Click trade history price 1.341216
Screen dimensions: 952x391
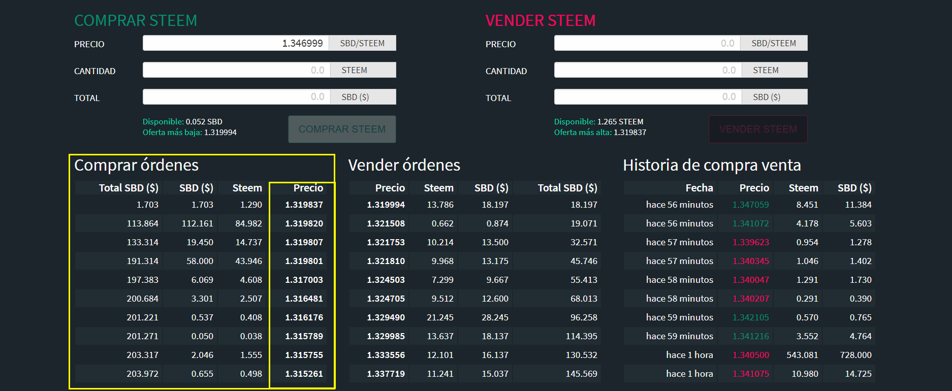click(751, 336)
